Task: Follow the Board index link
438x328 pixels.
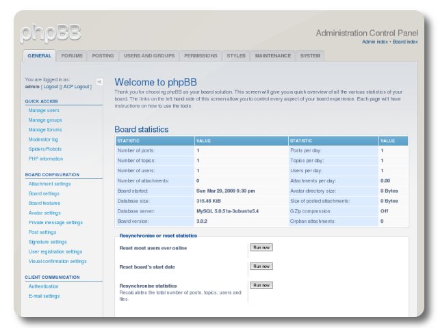Action: pyautogui.click(x=405, y=42)
